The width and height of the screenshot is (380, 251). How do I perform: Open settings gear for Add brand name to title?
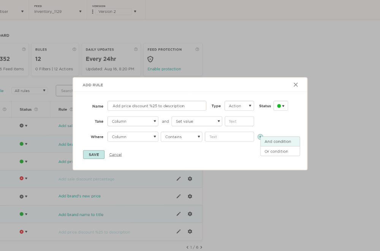click(190, 214)
